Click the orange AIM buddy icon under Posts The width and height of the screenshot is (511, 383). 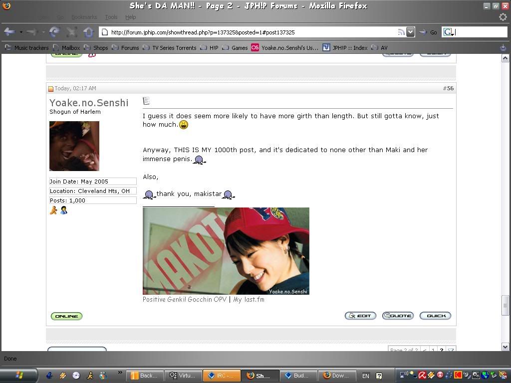coord(53,210)
